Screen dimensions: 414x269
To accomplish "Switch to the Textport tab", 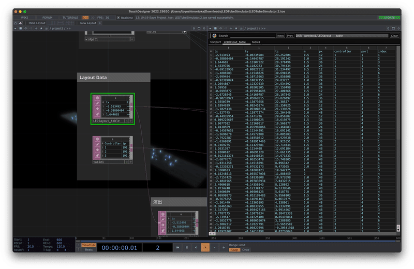I will point(215,42).
